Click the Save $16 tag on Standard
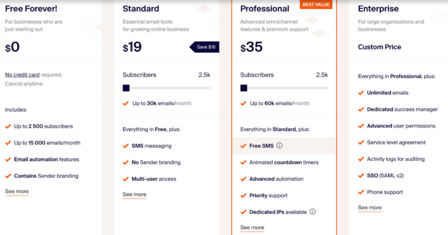Image resolution: width=448 pixels, height=235 pixels. [x=206, y=47]
